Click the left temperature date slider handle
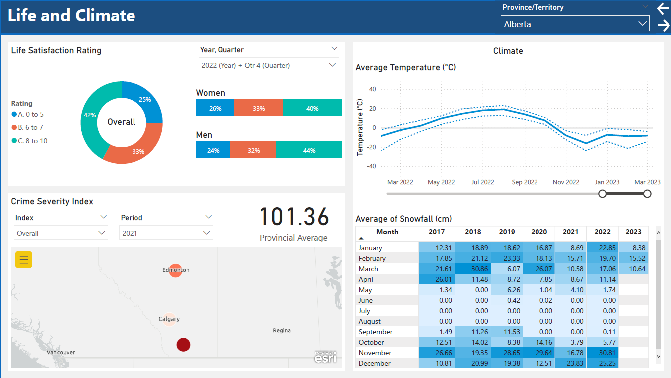Screen dimensions: 671x378 pos(602,194)
